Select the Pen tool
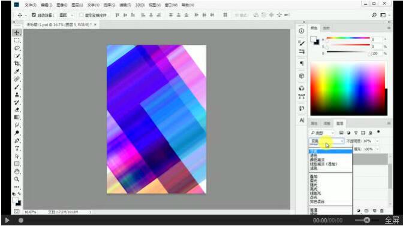Screen dimensions: 403x226 coord(17,141)
